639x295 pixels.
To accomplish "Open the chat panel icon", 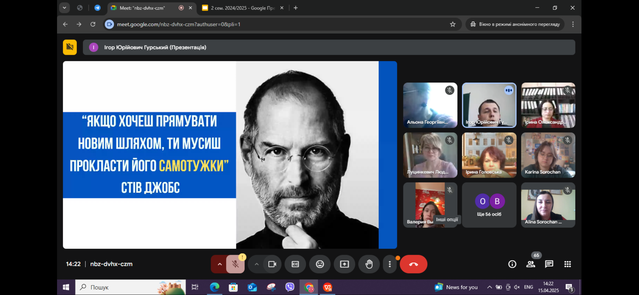I will coord(549,264).
